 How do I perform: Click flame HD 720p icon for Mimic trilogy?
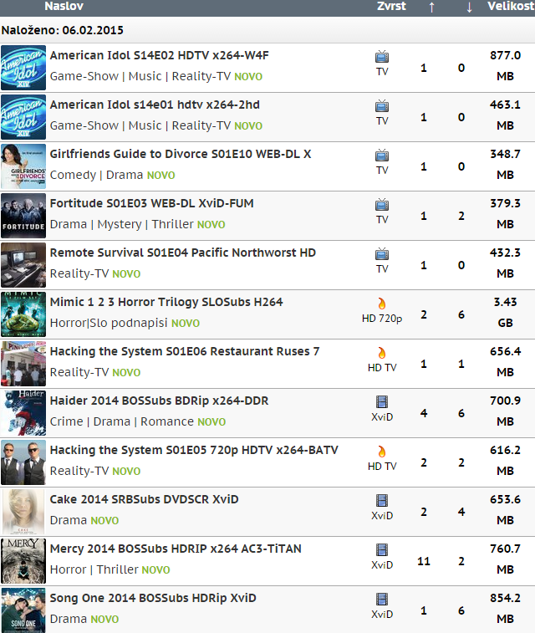pos(382,304)
